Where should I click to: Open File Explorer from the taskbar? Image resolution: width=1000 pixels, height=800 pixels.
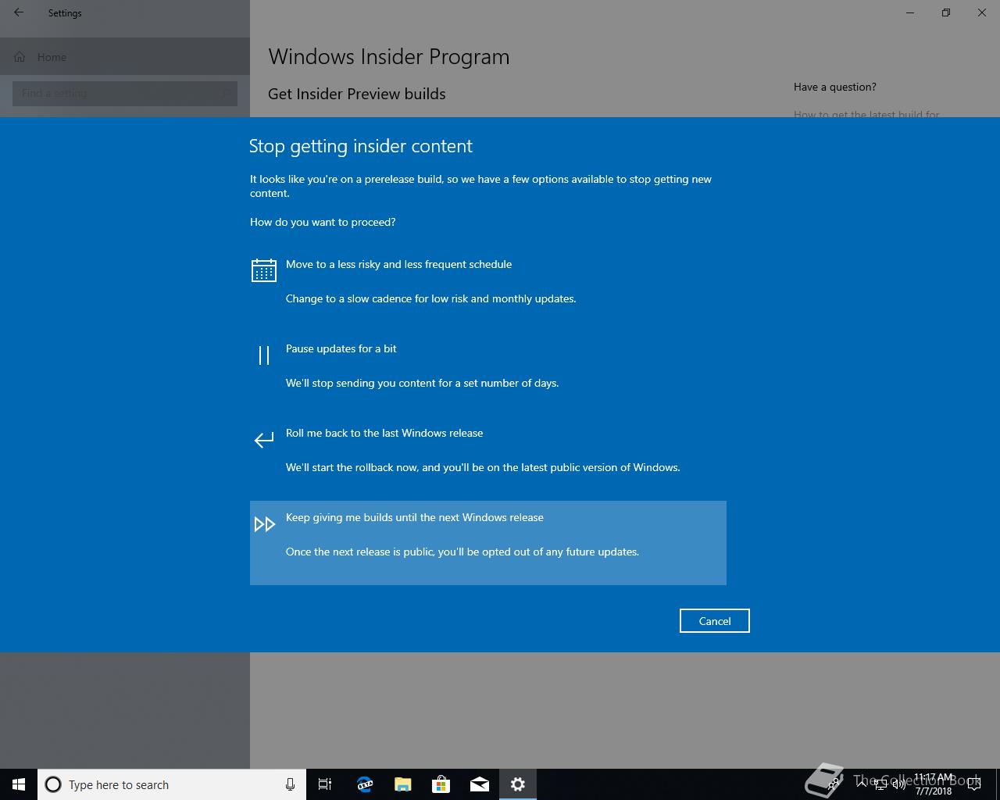[402, 784]
